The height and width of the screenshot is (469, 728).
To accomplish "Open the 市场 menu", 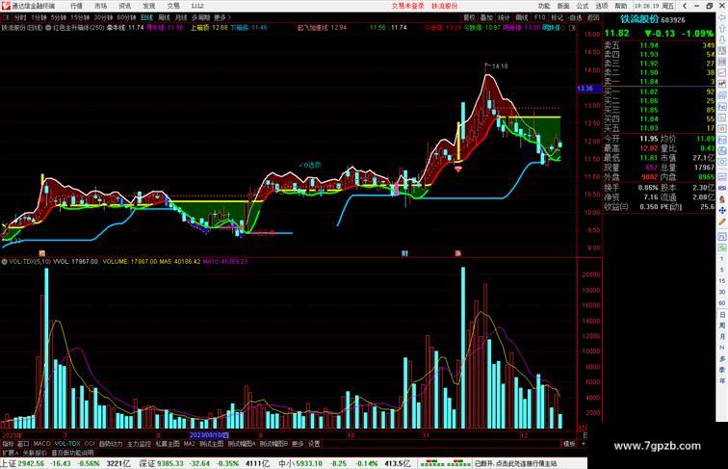I will tap(100, 6).
